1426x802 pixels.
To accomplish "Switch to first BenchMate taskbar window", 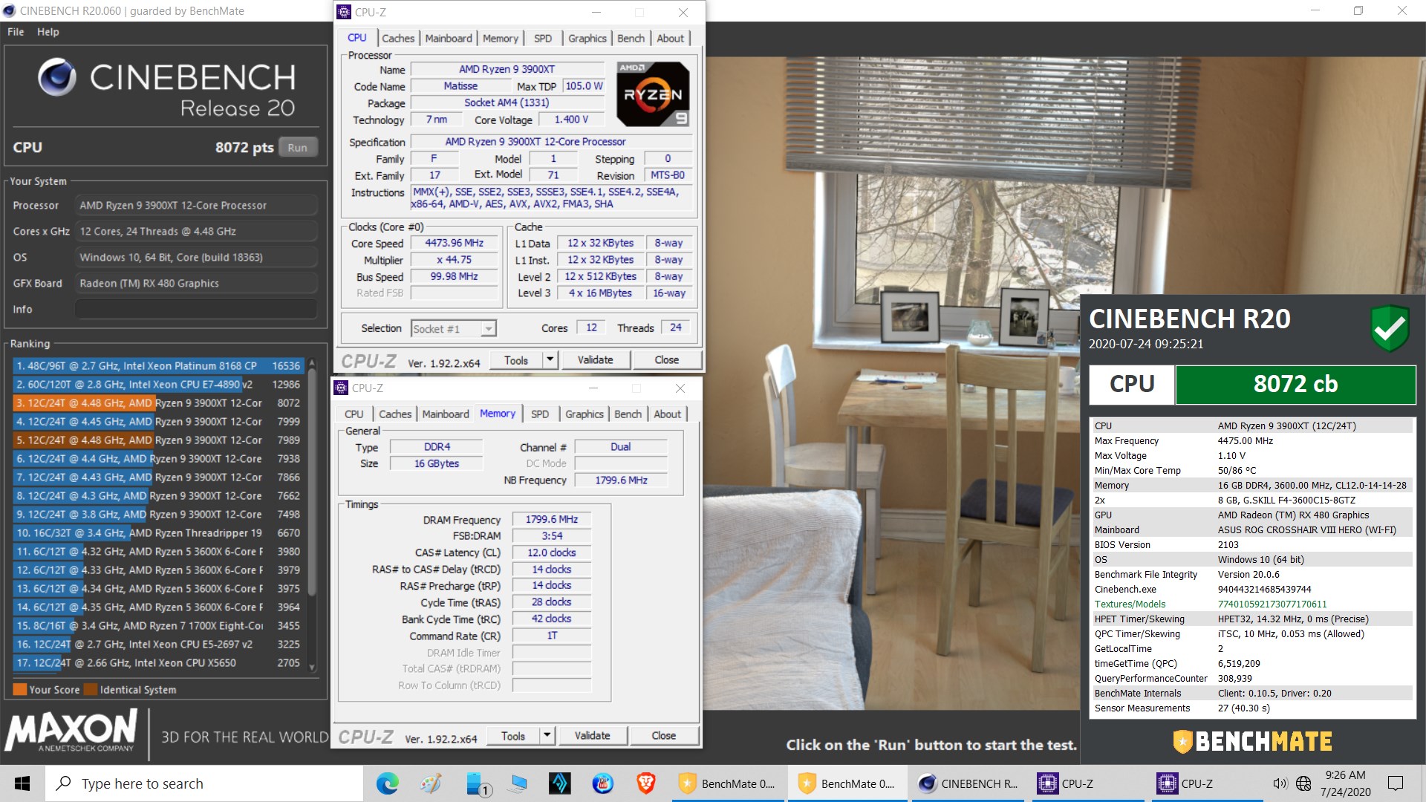I will 728,783.
